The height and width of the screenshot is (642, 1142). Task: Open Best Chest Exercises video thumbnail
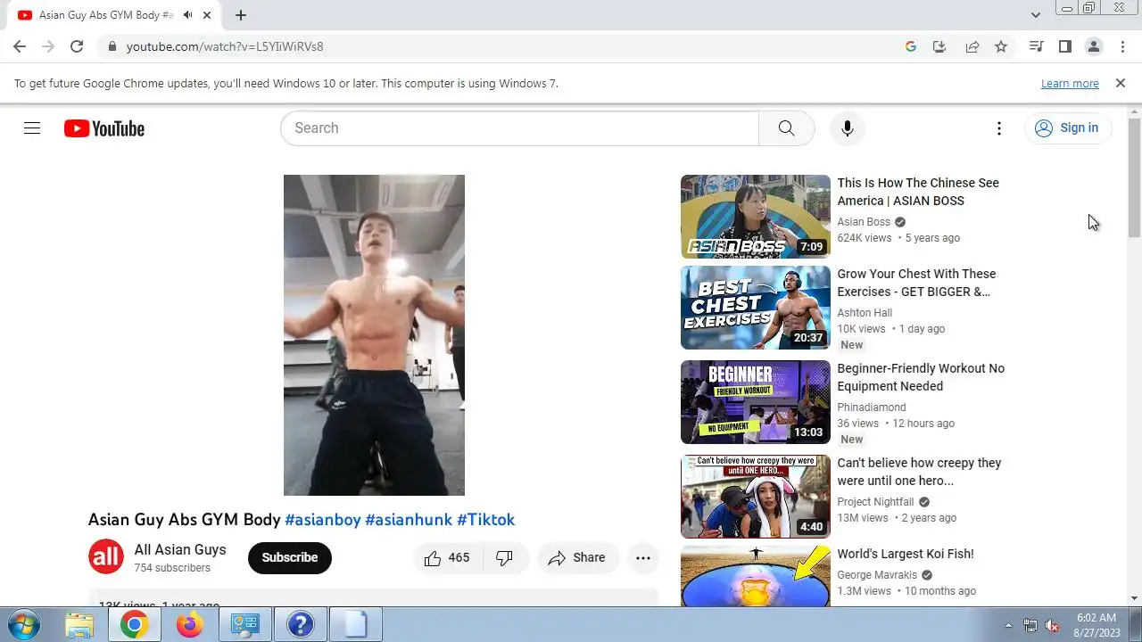click(x=756, y=308)
